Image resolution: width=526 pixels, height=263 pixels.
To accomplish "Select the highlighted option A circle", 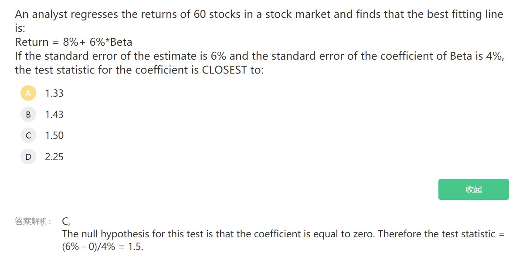I will [x=28, y=93].
